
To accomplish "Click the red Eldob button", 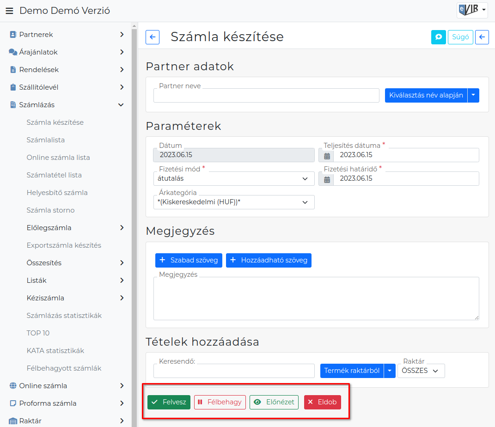I will point(322,402).
